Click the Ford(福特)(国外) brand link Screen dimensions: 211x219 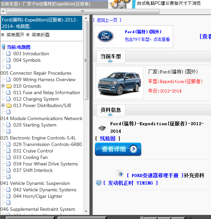(143, 32)
